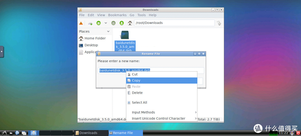Image resolution: width=301 pixels, height=136 pixels.
Task: Click the root-user warning triangle icon
Action: tap(81, 23)
